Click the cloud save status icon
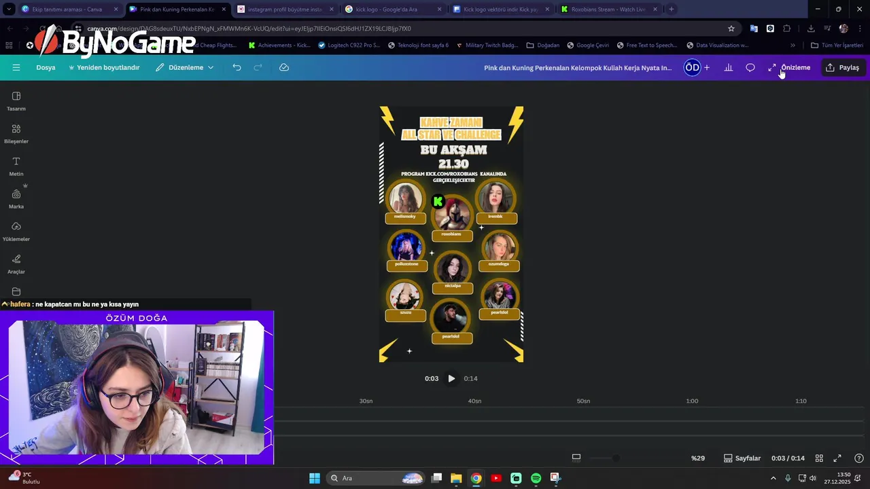The image size is (870, 489). [x=284, y=67]
